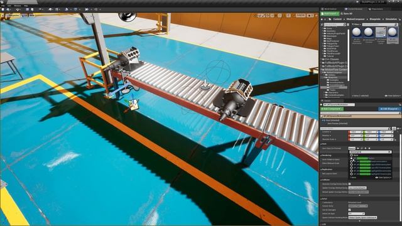Click the folder path picker icon

point(330,19)
